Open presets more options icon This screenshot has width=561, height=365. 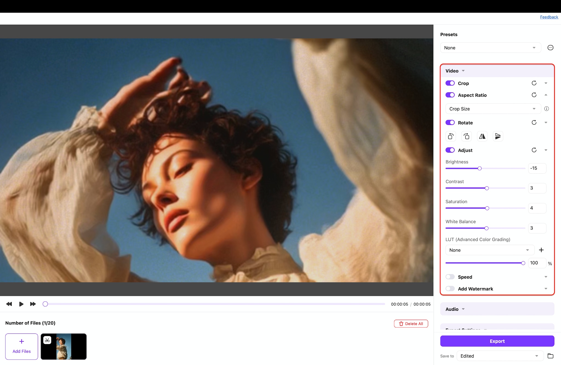[x=550, y=48]
